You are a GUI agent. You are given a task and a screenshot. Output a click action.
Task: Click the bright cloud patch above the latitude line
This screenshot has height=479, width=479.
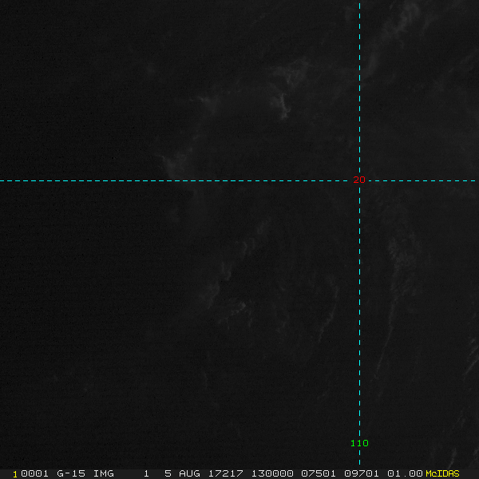(282, 102)
